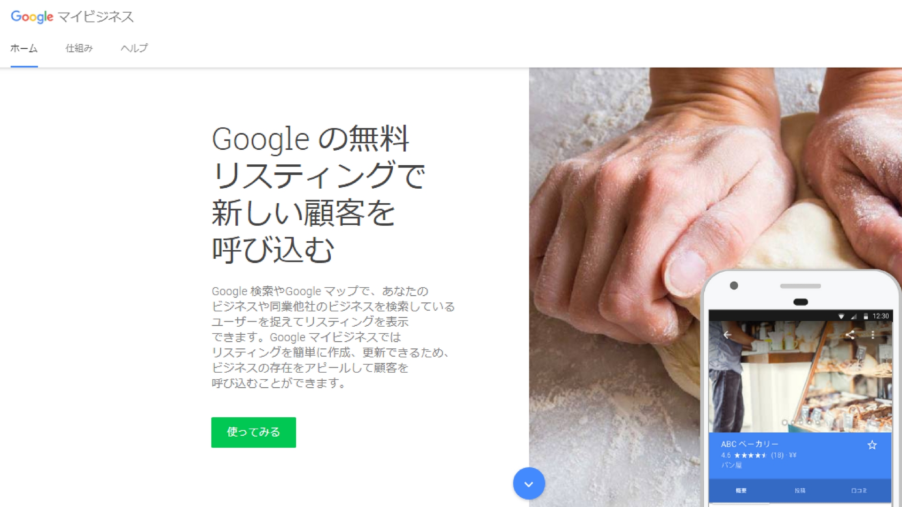Open the ヘルプ tab
Screen dimensions: 902x507
(134, 48)
